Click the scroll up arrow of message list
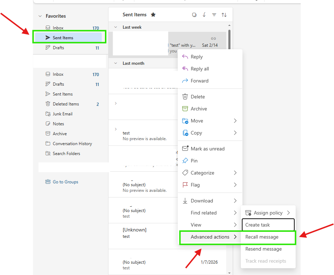This screenshot has height=275, width=334. (229, 25)
